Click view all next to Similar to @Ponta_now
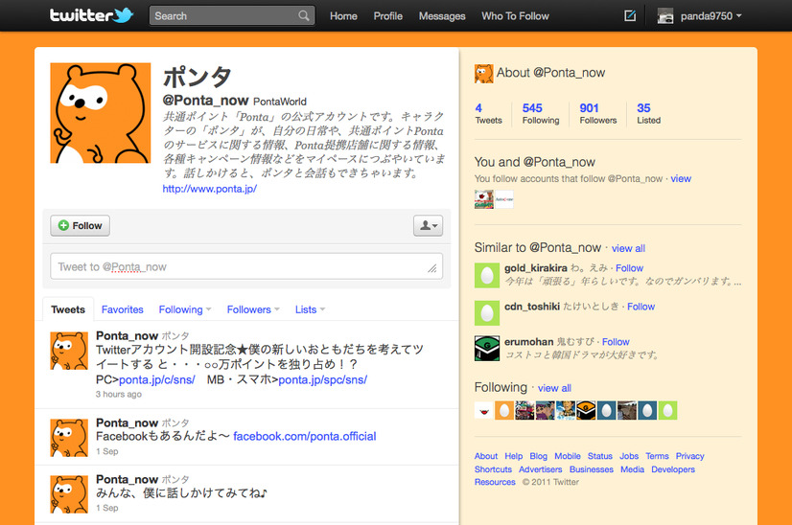Viewport: 792px width, 525px height. click(628, 248)
